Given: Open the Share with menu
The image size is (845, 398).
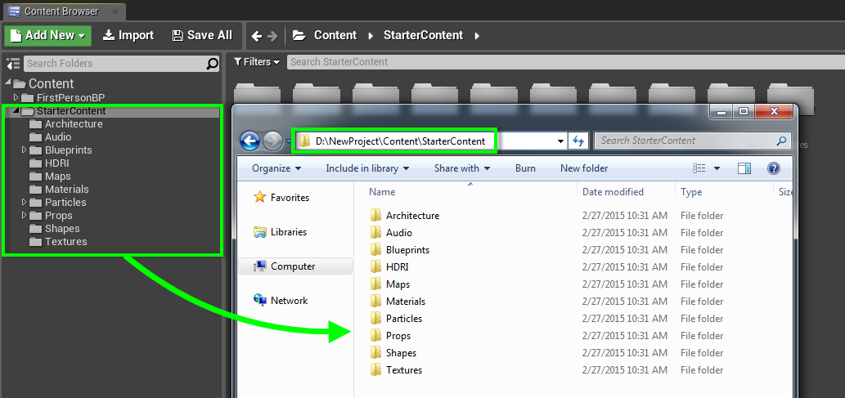Looking at the screenshot, I should tap(461, 168).
